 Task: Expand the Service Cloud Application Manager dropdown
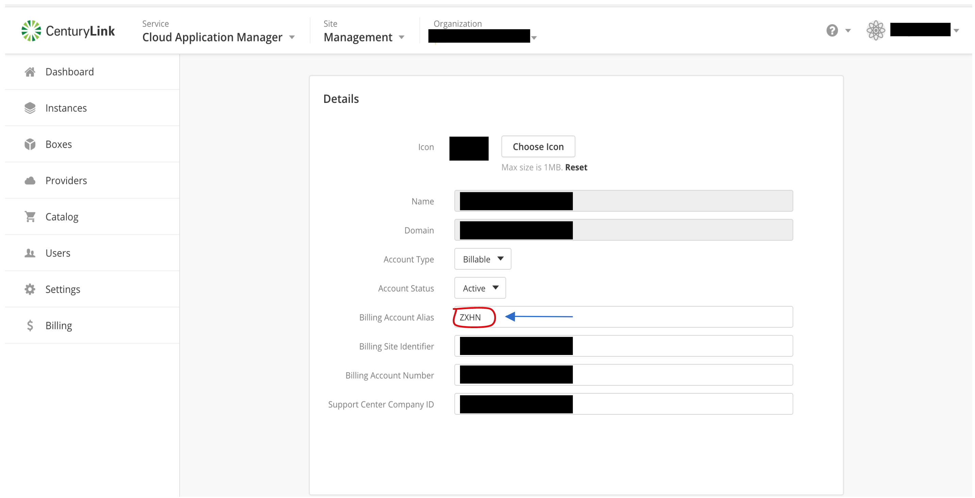point(218,37)
